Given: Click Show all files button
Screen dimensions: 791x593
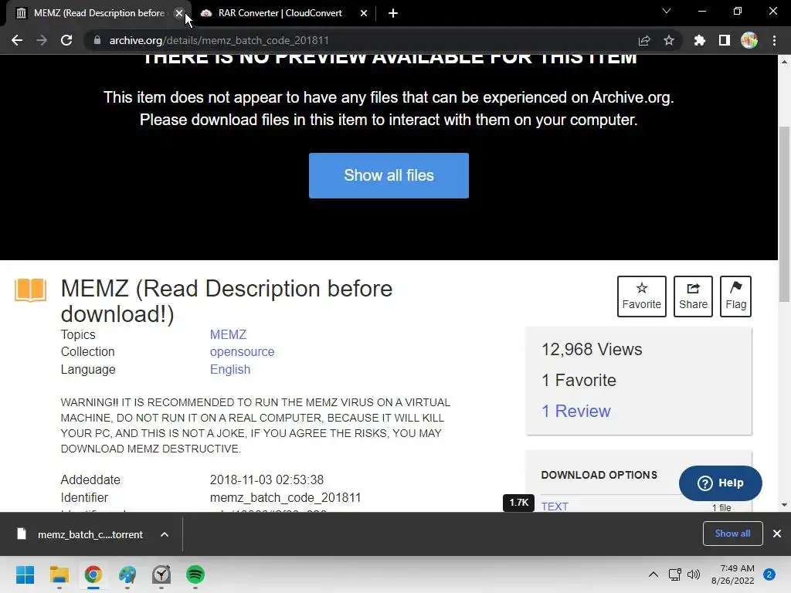Looking at the screenshot, I should [x=389, y=175].
